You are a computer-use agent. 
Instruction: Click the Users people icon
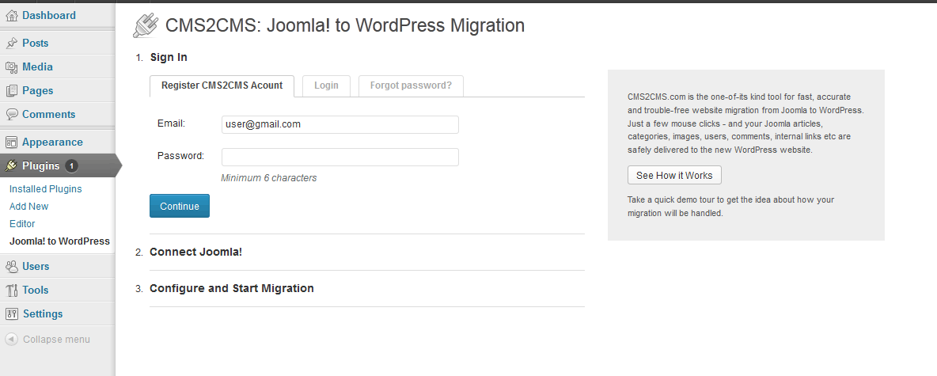pyautogui.click(x=11, y=266)
